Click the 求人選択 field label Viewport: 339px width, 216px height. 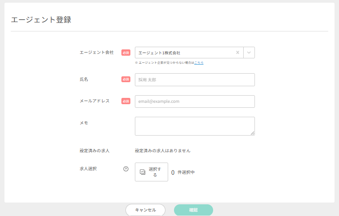88,169
